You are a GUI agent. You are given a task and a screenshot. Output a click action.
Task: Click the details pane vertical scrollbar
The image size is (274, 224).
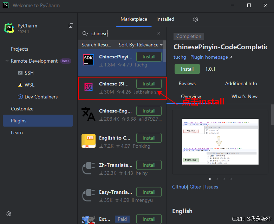pos(272,115)
